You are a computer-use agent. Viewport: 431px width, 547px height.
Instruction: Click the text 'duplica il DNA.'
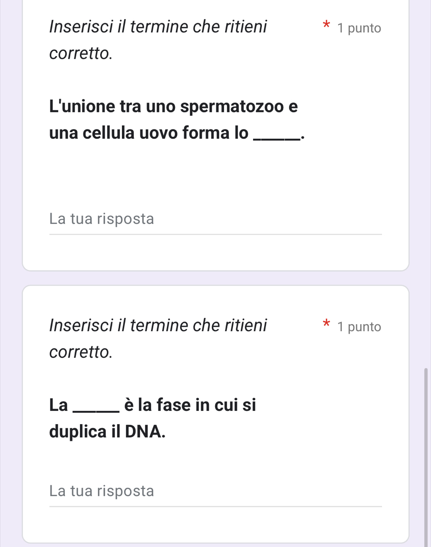tap(108, 432)
